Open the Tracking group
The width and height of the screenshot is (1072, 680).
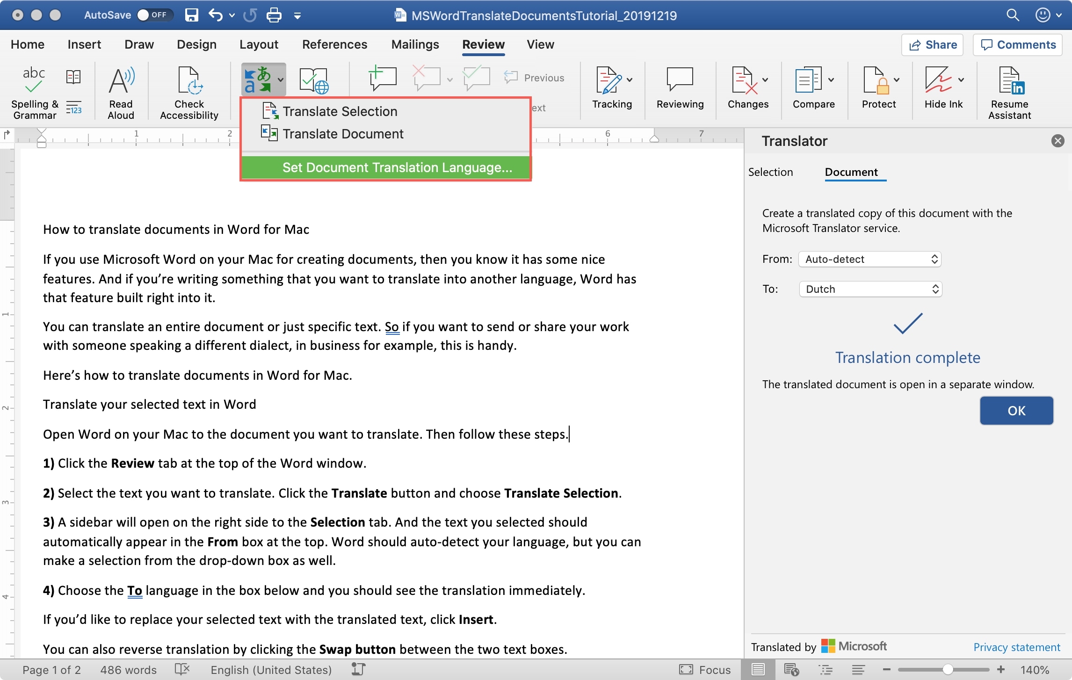(x=612, y=88)
